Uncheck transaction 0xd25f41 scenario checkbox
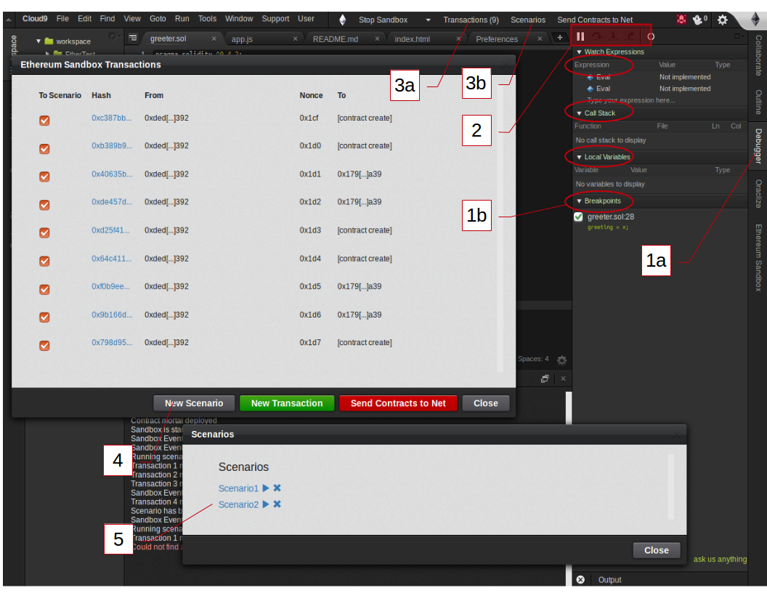 [x=44, y=233]
